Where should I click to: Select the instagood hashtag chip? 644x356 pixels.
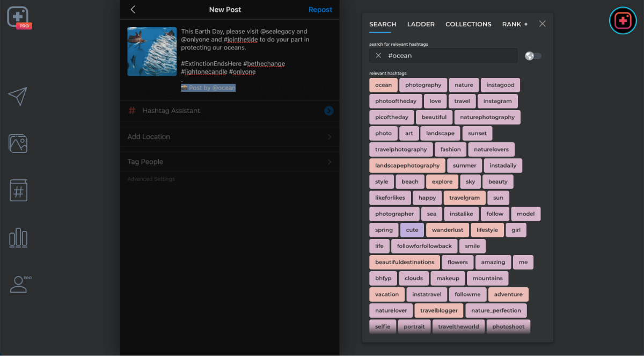[x=500, y=85]
